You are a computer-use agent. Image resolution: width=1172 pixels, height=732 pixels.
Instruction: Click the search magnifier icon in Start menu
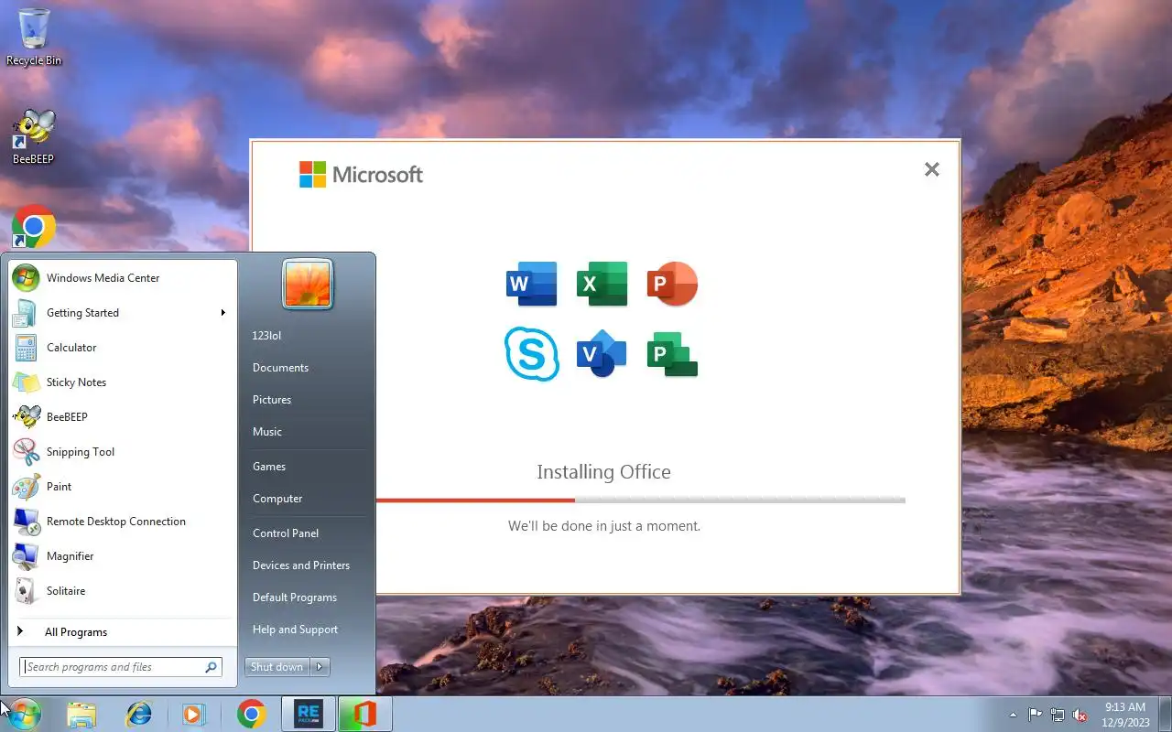click(211, 667)
